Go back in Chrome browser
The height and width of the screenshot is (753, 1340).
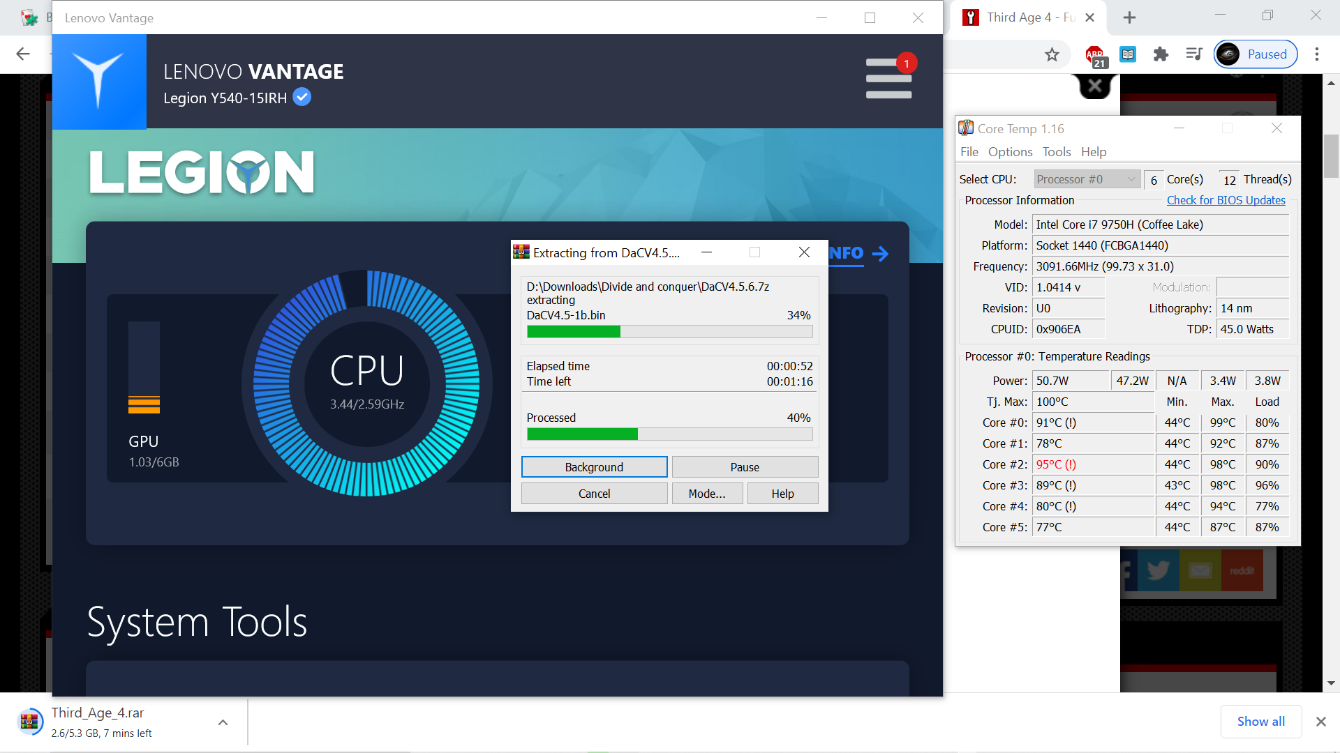coord(22,54)
